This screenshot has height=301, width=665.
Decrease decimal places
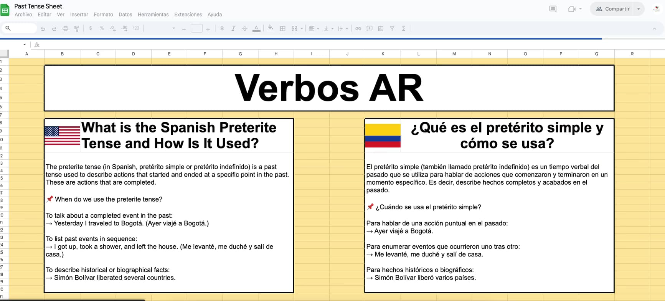[113, 28]
